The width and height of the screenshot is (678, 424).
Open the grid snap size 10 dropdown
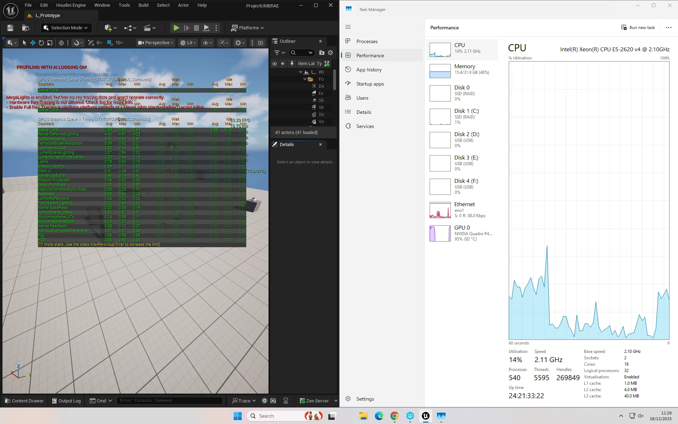pos(119,43)
